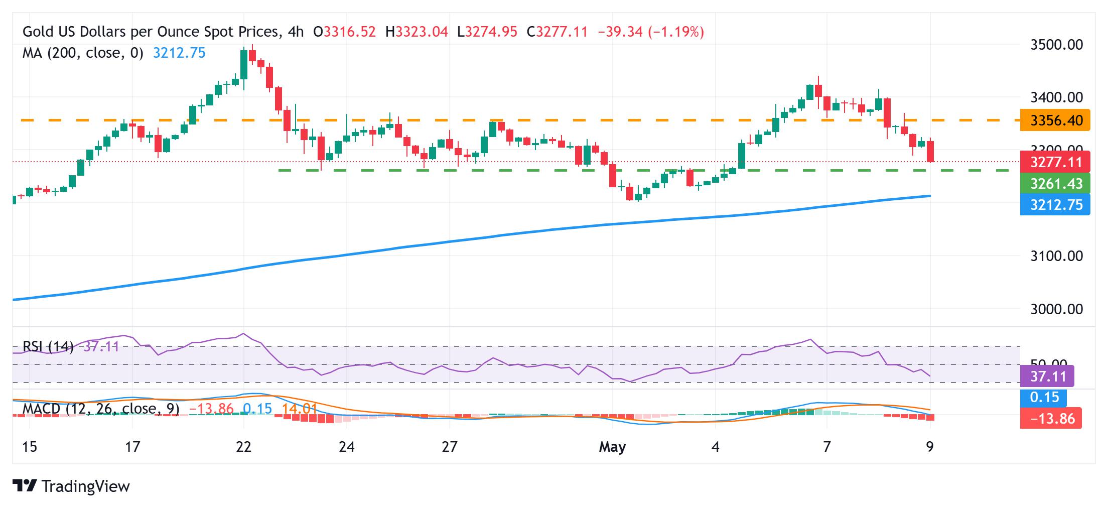Viewport: 1108px width, 508px height.
Task: Select the RSI (14) indicator legend
Action: click(x=48, y=346)
